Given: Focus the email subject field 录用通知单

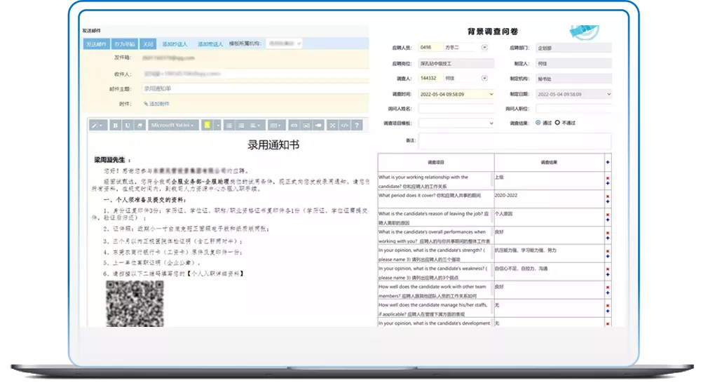Looking at the screenshot, I should click(x=255, y=88).
